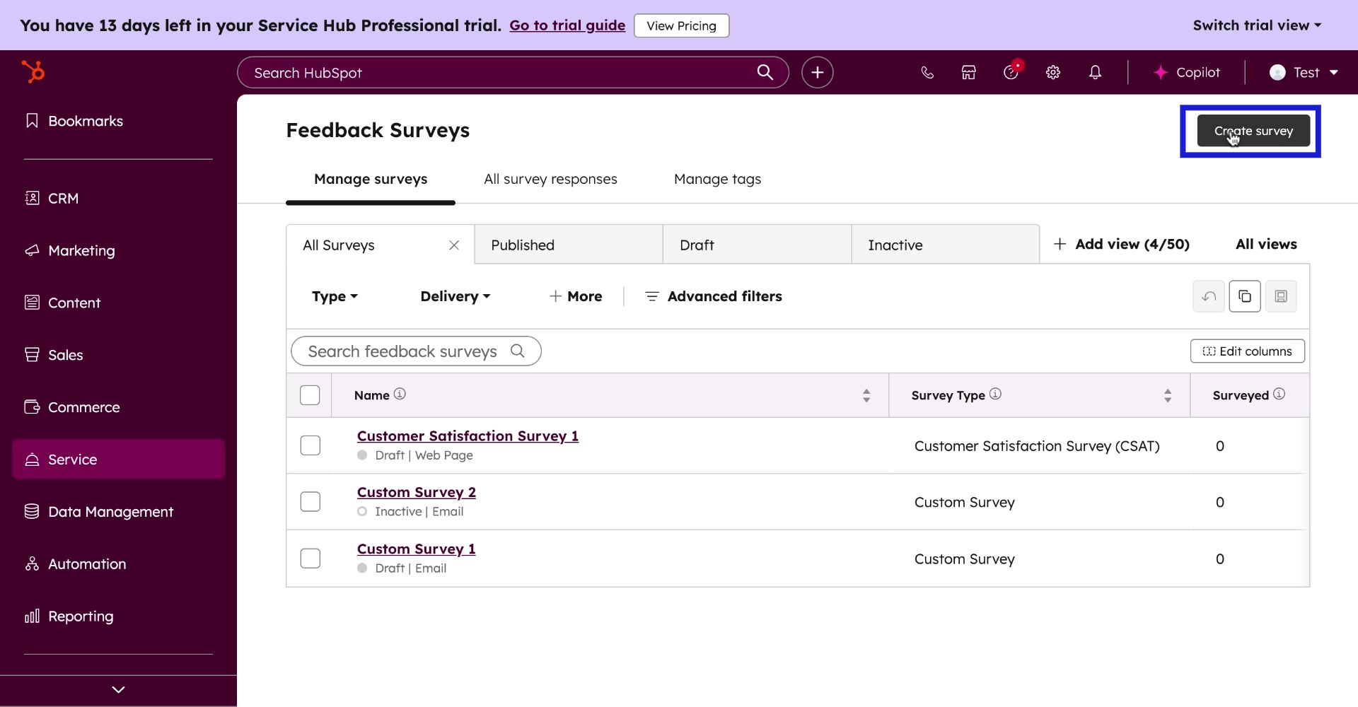
Task: Open the help question mark icon
Action: 1011,72
